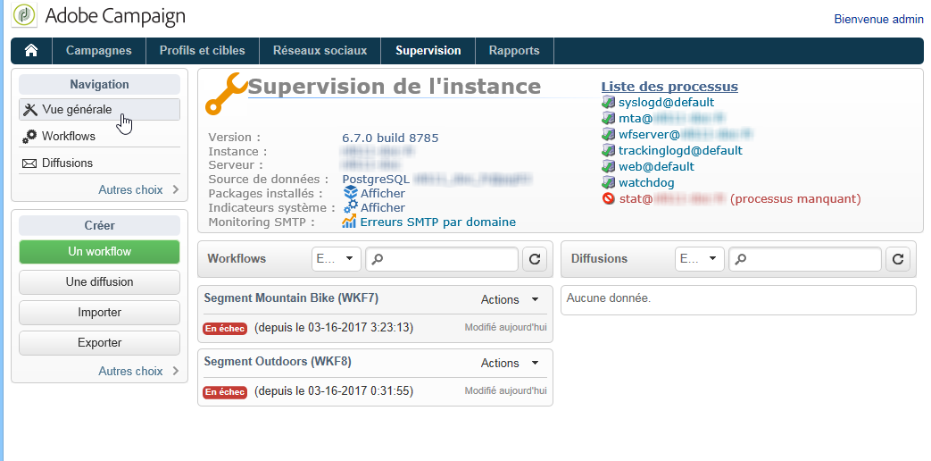Click the Aucune donnée message

point(609,298)
